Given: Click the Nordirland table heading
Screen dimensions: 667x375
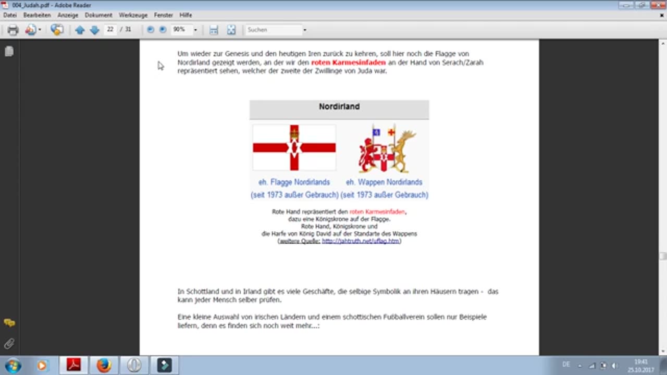Looking at the screenshot, I should 339,107.
